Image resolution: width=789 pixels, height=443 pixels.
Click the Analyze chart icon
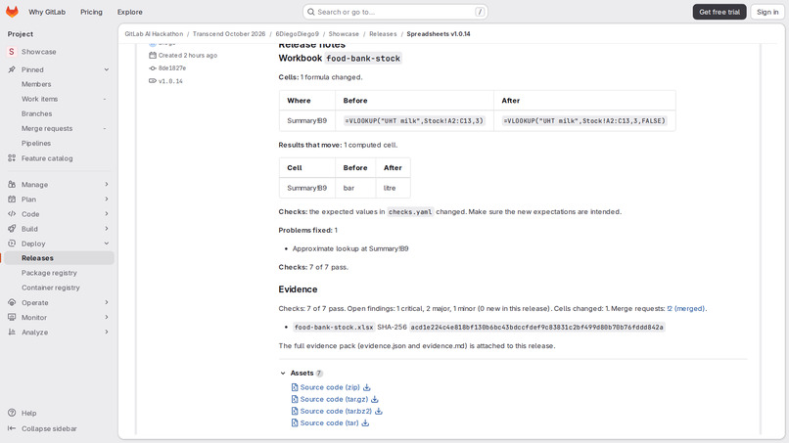click(x=12, y=332)
